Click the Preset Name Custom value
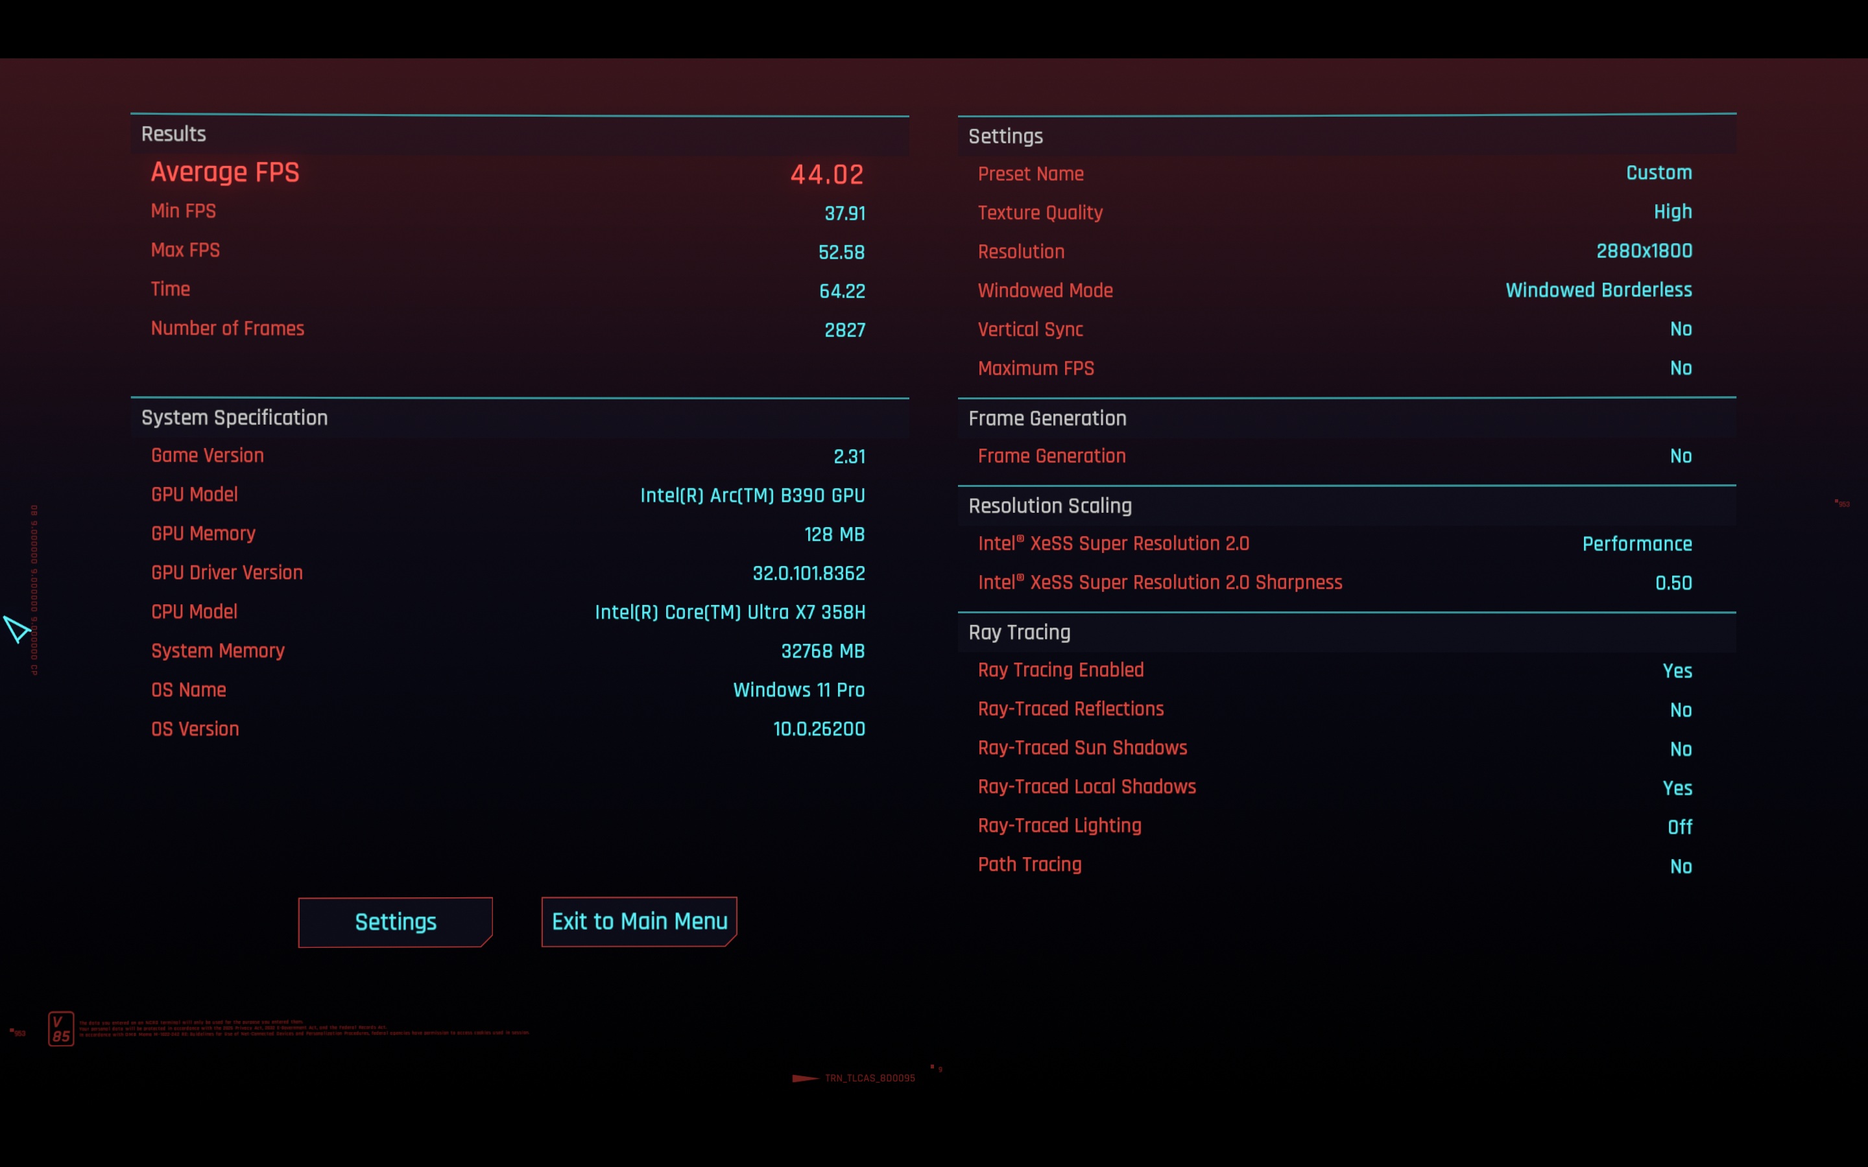The height and width of the screenshot is (1167, 1868). (1658, 173)
